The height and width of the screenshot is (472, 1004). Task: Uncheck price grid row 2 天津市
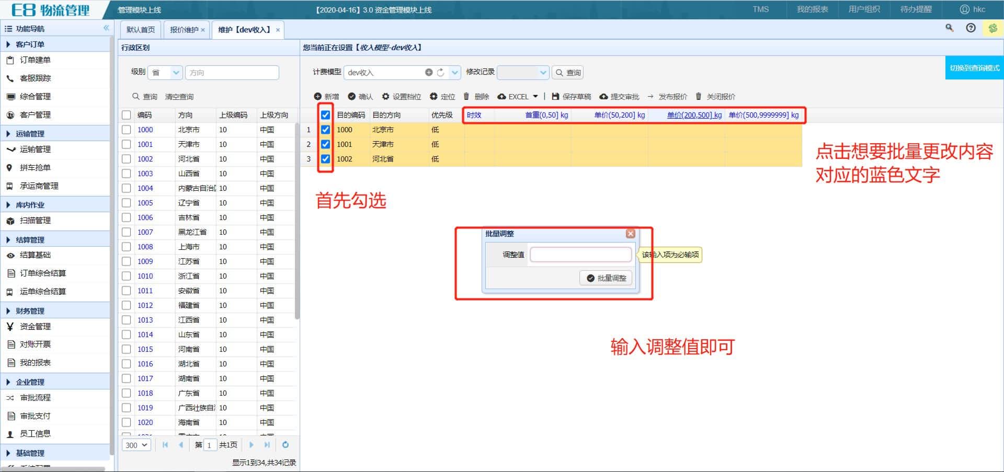[325, 144]
